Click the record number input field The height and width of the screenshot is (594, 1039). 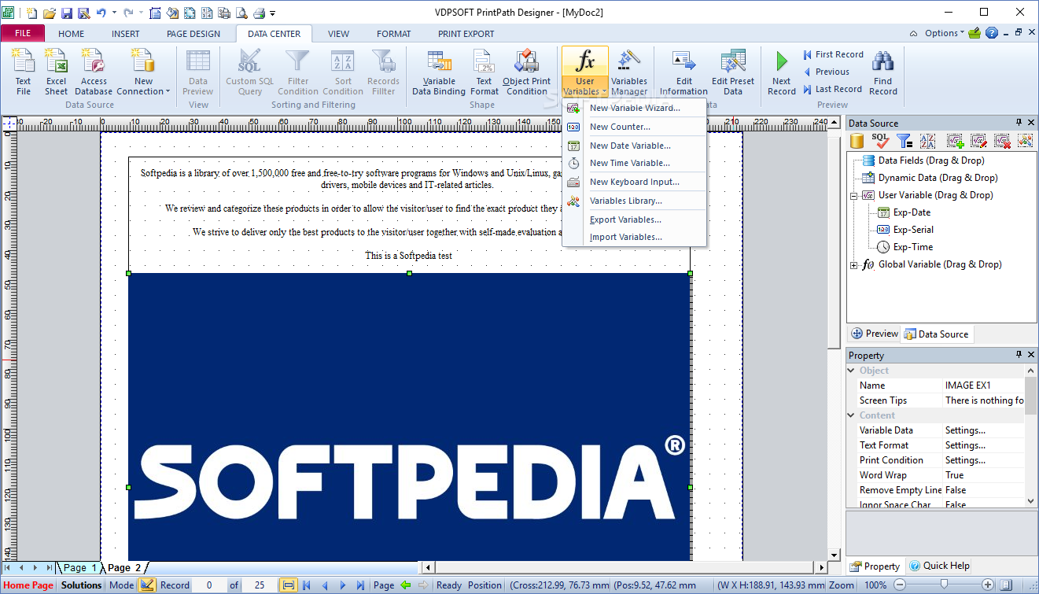(x=210, y=585)
